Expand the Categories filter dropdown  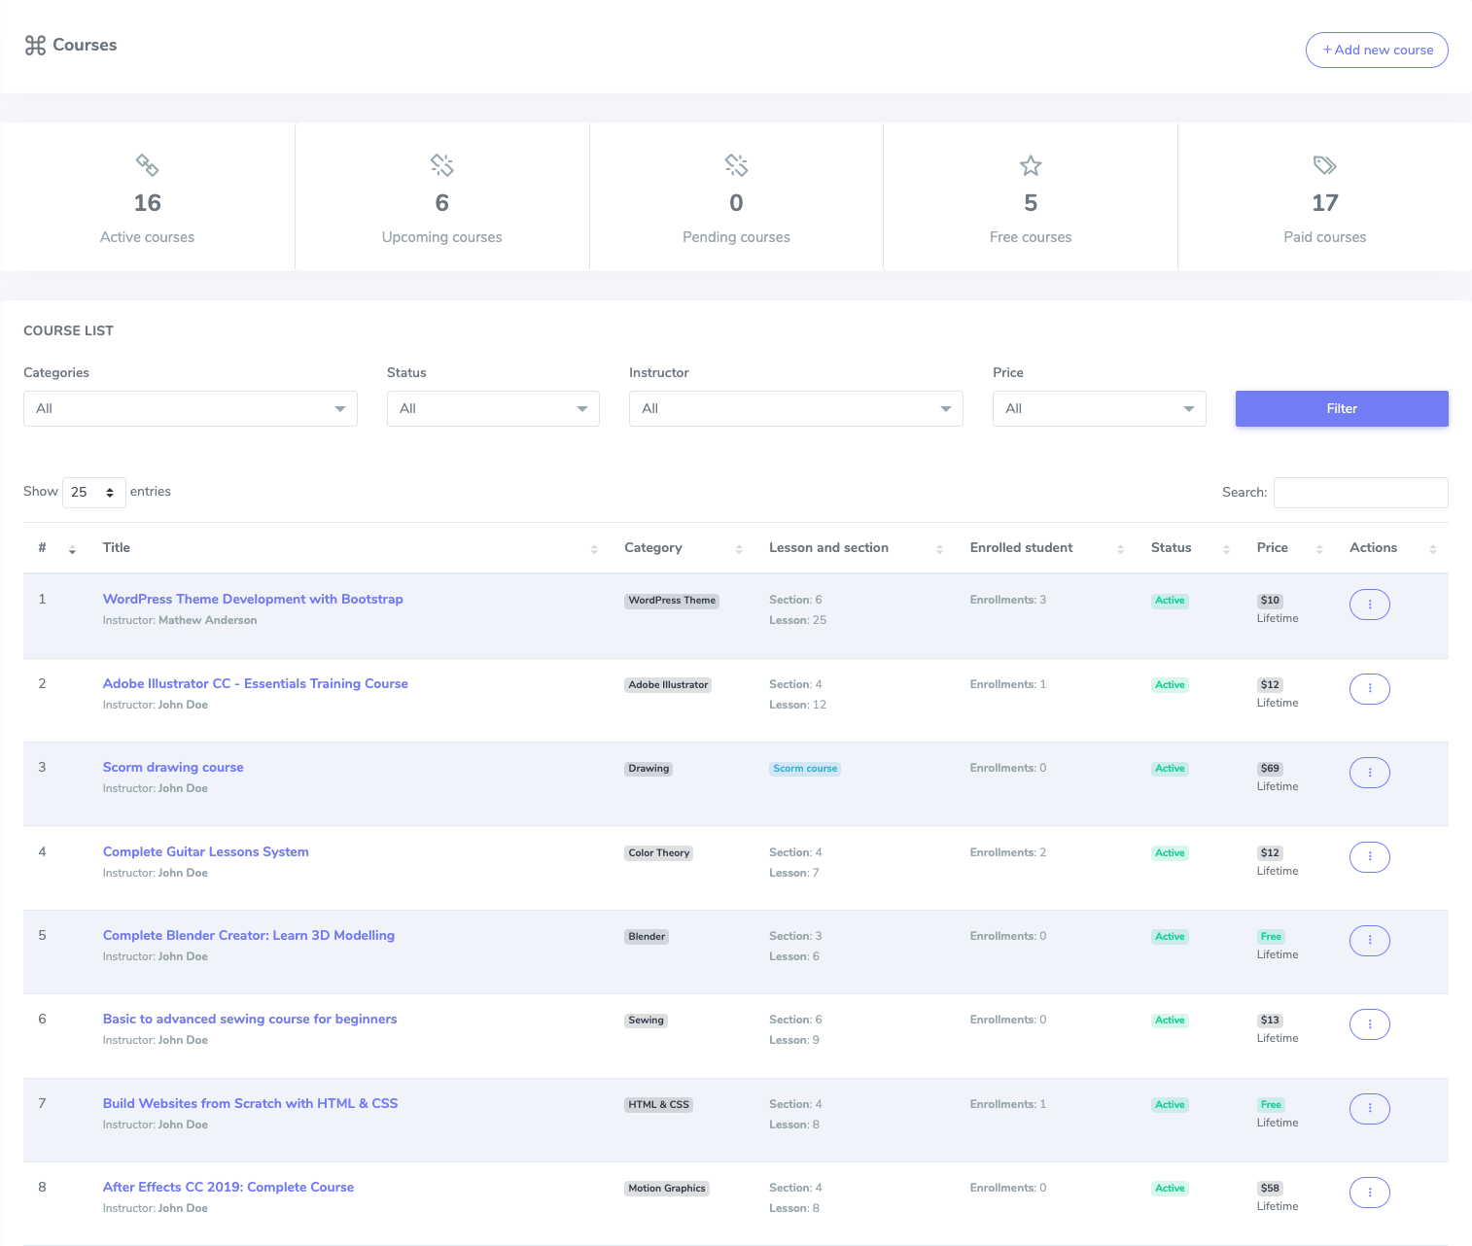[191, 409]
